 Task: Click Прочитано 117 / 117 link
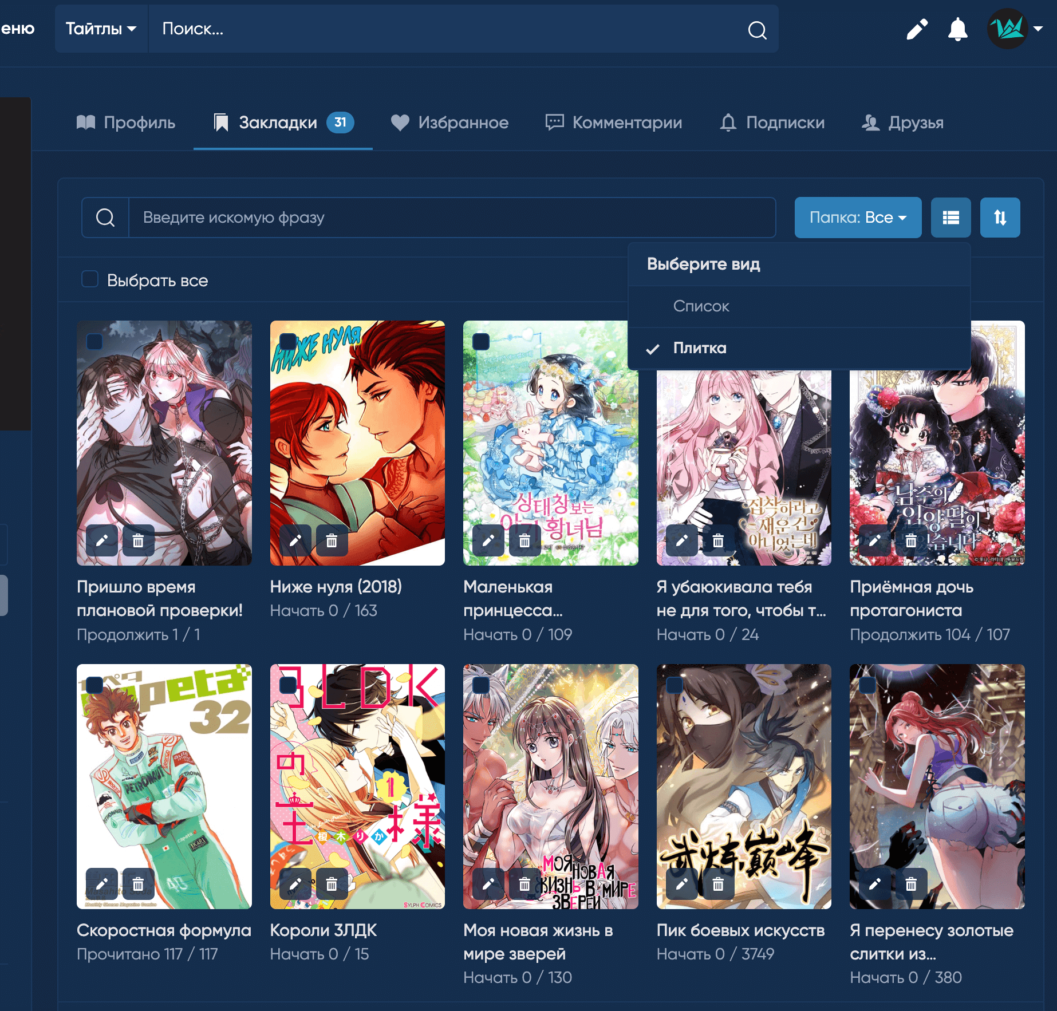pos(147,954)
